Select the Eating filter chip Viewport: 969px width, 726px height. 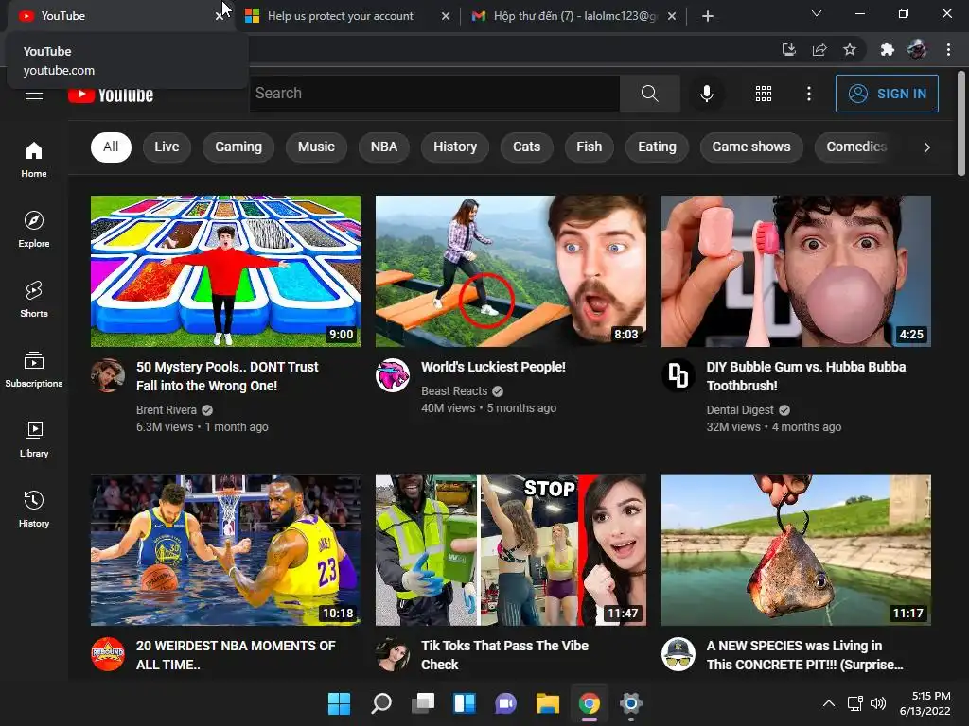point(657,147)
